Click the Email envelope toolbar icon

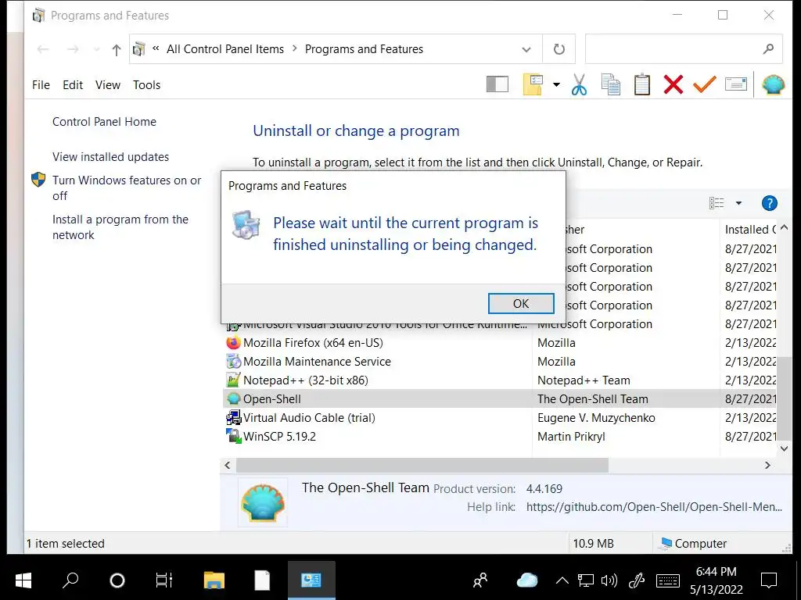735,84
